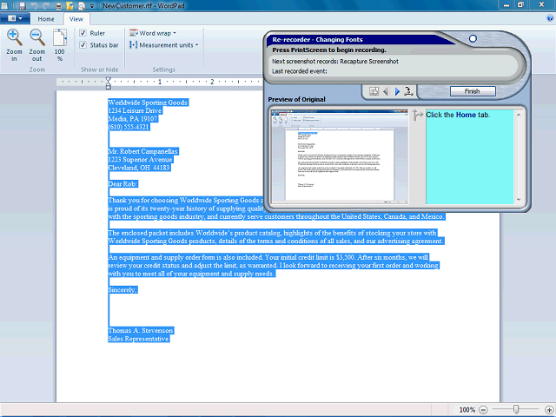
Task: Open WordPad Help question mark icon
Action: tap(550, 18)
